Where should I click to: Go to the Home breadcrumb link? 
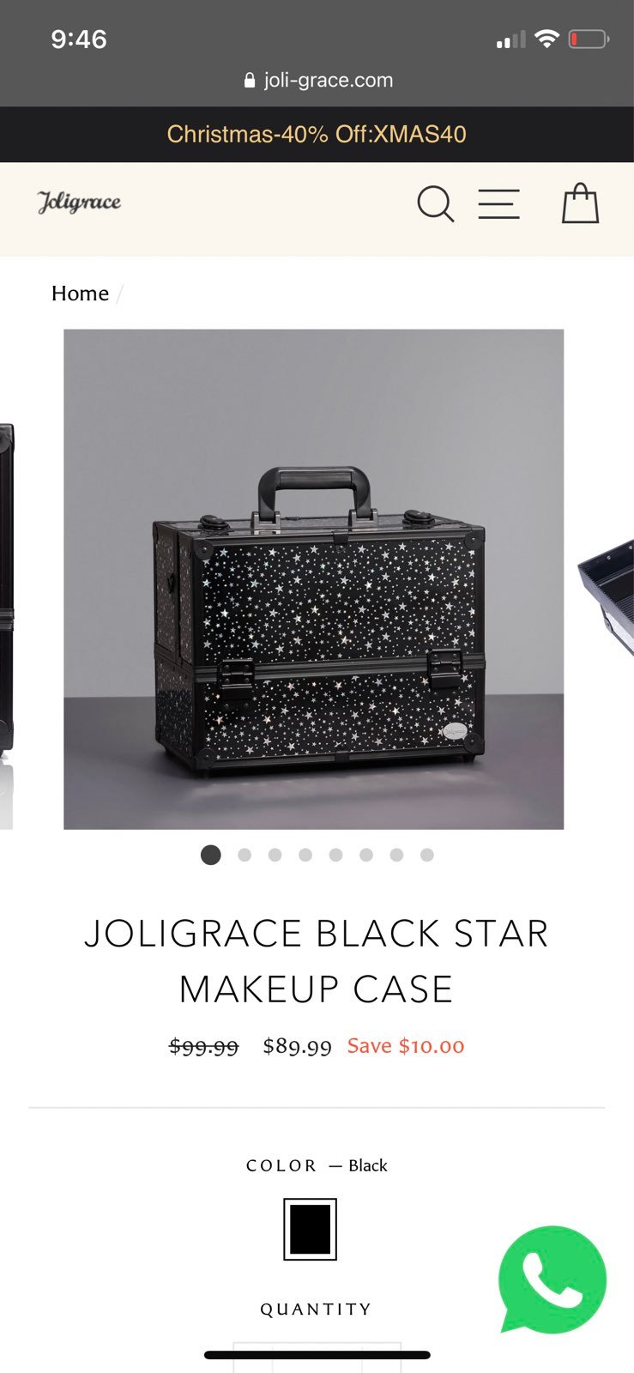(x=80, y=293)
